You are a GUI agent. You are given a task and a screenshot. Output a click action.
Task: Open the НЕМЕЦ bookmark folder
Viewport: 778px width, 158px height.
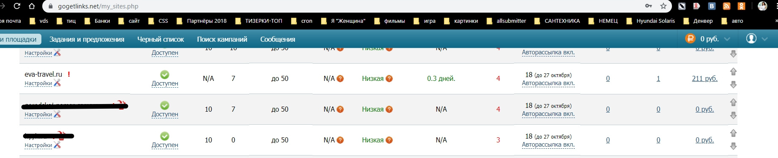(x=603, y=21)
